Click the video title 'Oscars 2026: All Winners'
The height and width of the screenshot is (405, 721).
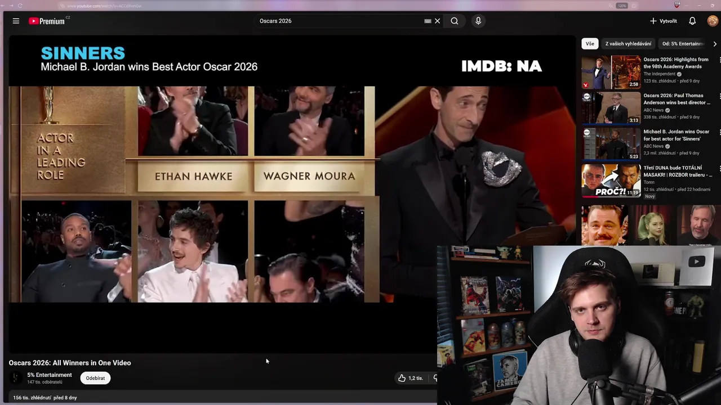(70, 363)
